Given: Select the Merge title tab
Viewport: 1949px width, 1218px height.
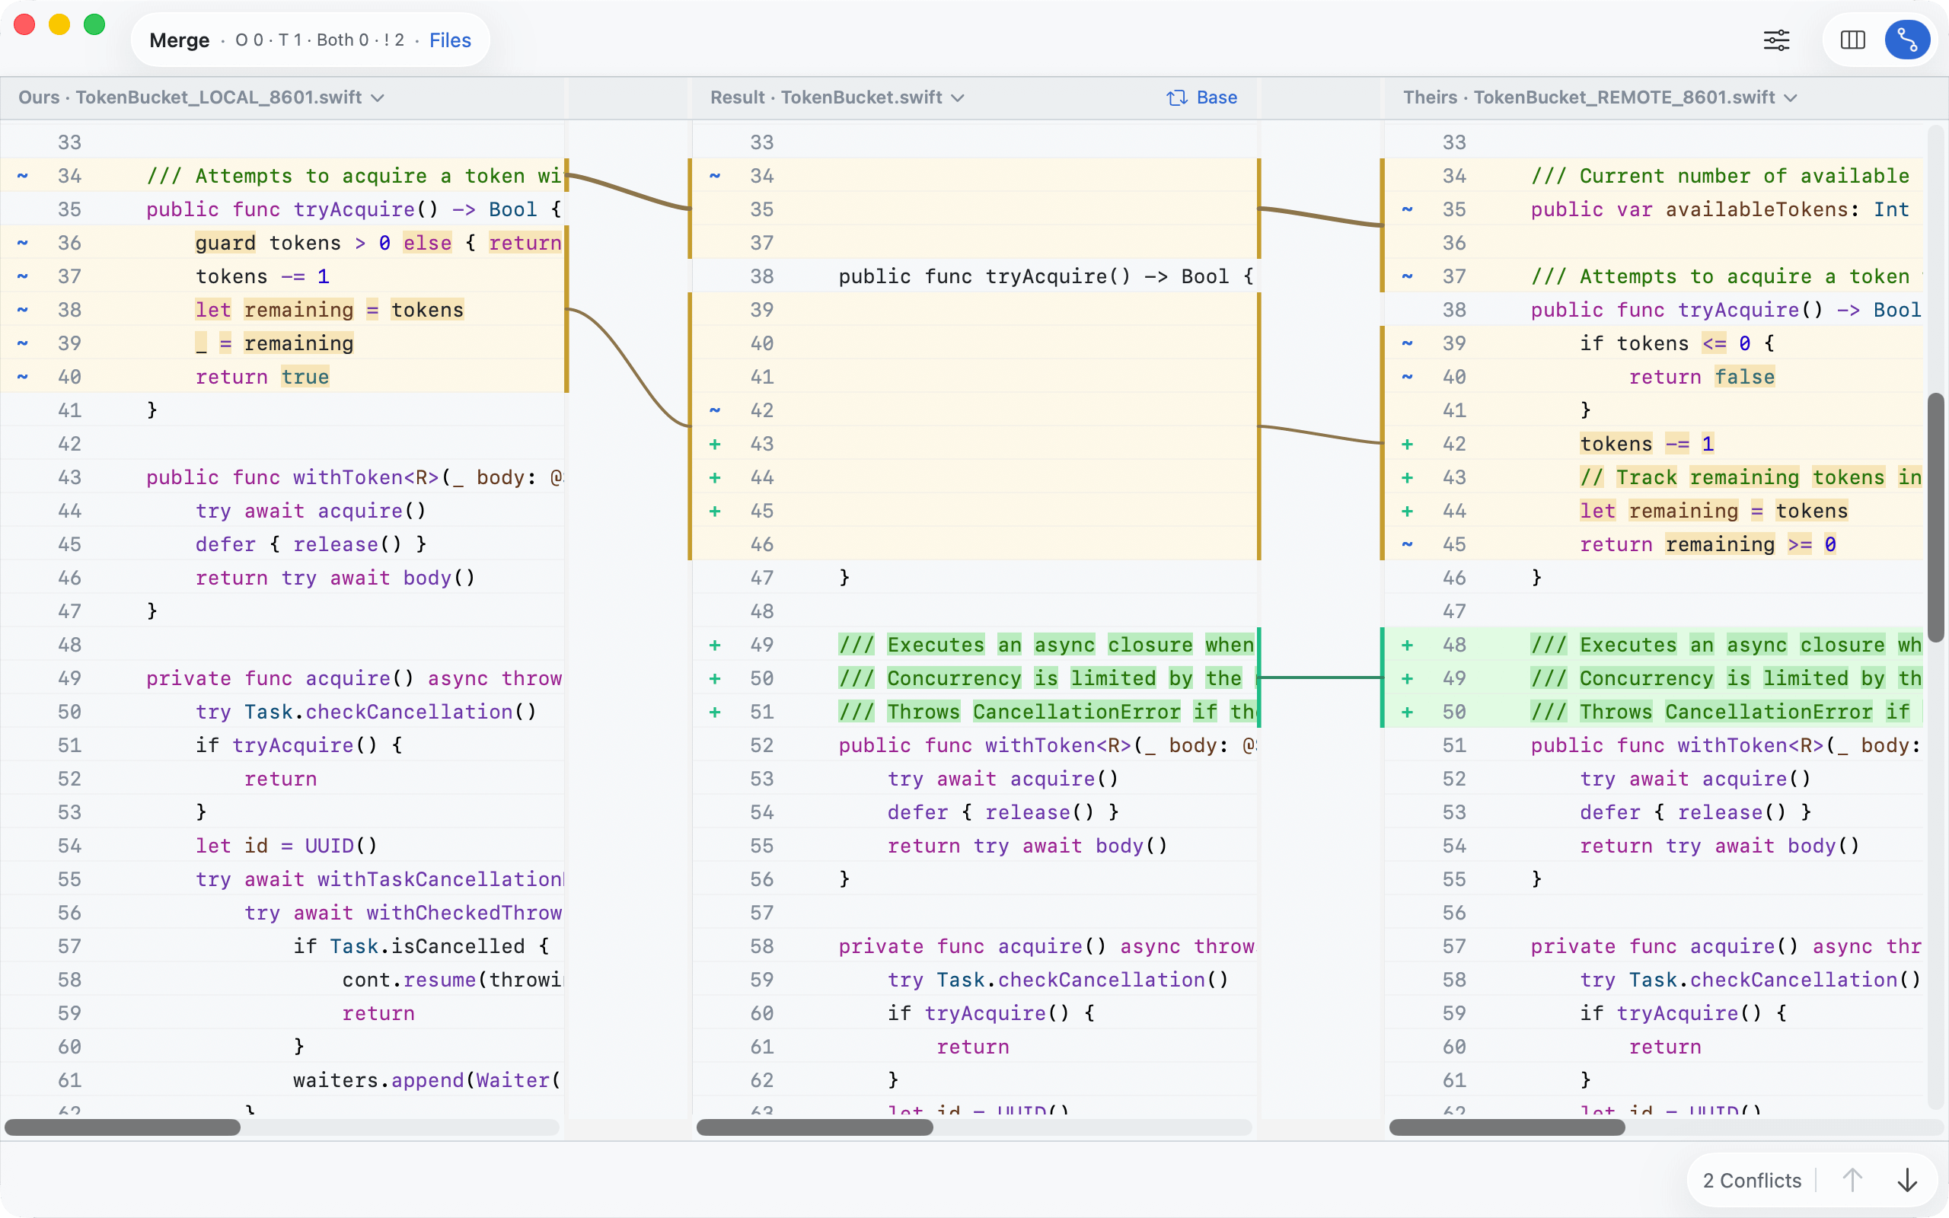Looking at the screenshot, I should click(x=179, y=40).
